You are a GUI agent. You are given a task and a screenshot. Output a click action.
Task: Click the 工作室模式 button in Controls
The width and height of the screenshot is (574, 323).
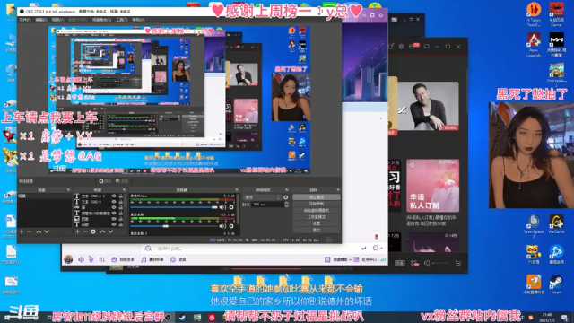click(317, 217)
